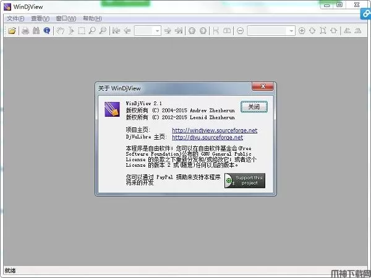Click the WinDjView 2.1 version text
The height and width of the screenshot is (278, 371).
click(143, 103)
